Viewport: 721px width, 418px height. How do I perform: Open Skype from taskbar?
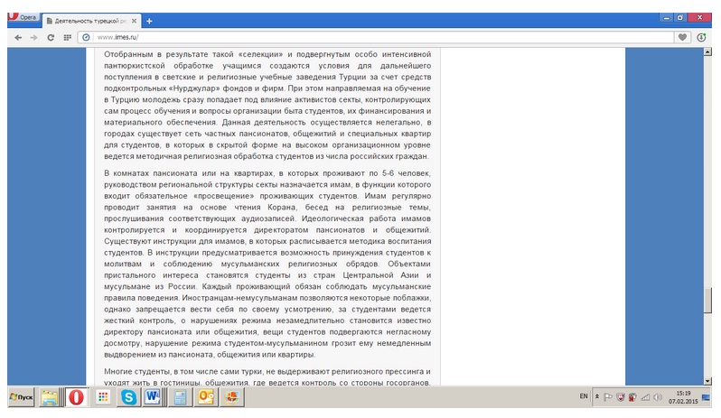[128, 397]
